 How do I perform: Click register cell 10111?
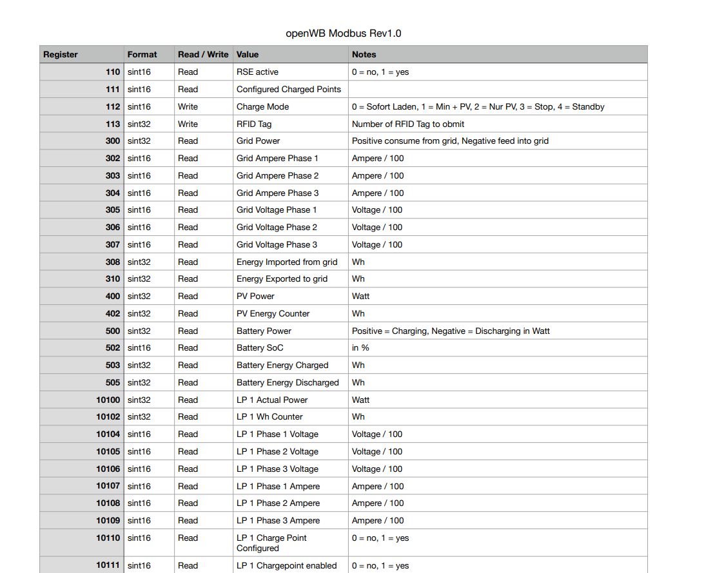coord(82,565)
